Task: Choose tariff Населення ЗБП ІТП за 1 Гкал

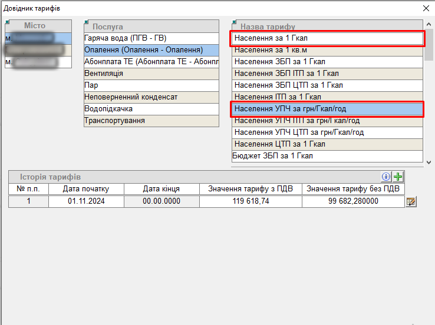Action: pyautogui.click(x=327, y=74)
